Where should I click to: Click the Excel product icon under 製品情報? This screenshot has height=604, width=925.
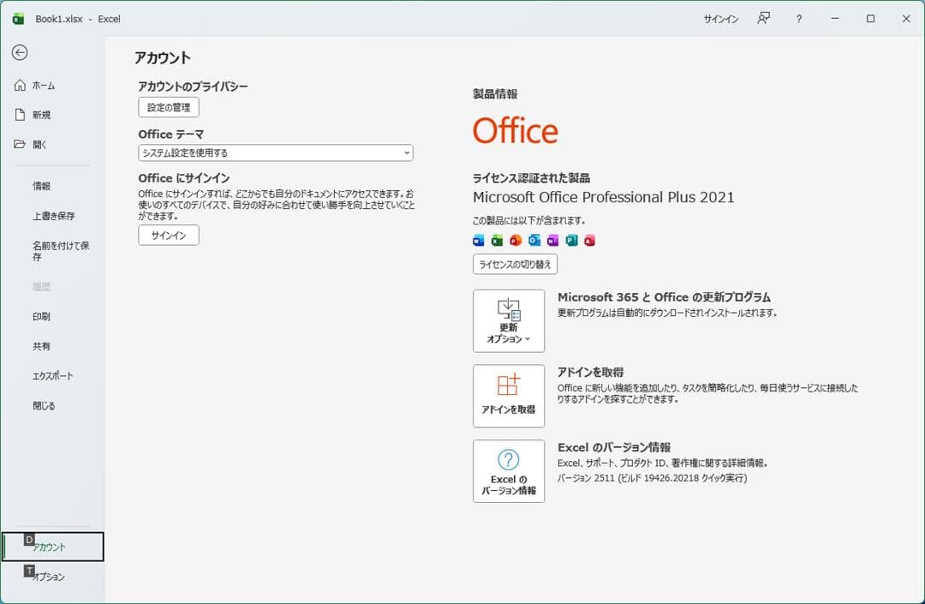coord(497,241)
